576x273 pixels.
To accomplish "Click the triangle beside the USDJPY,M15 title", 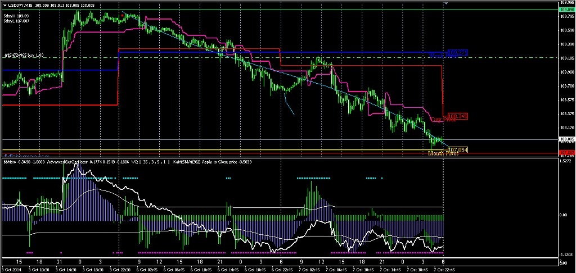I will coord(4,5).
